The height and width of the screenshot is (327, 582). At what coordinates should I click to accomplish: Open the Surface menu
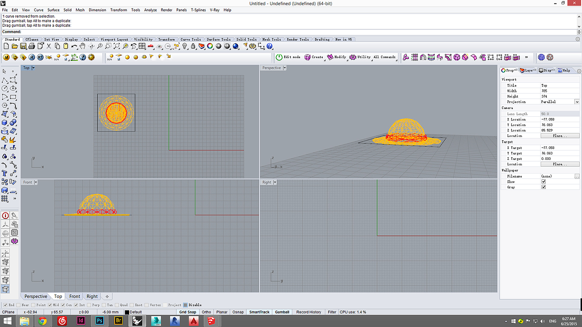click(x=54, y=10)
